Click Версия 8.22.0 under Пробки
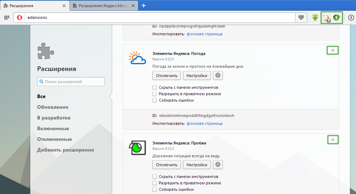 pos(163,148)
